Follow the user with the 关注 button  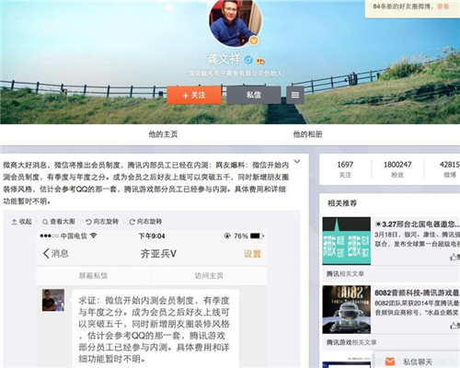click(194, 95)
